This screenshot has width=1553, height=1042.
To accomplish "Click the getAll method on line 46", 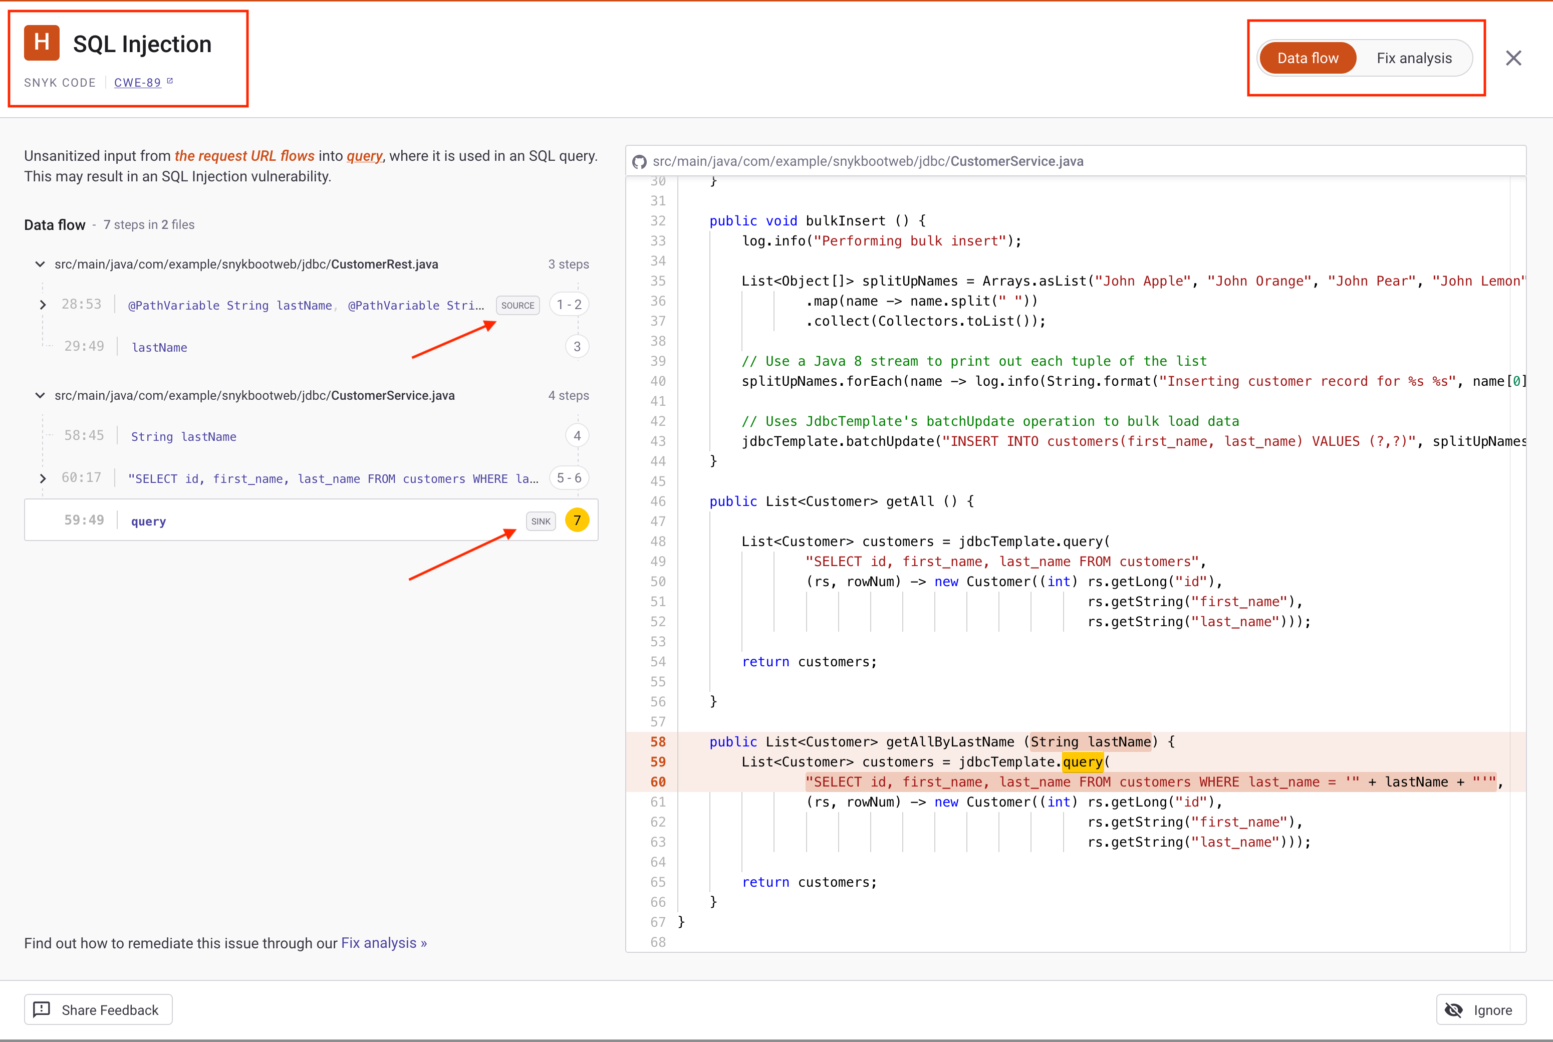I will [910, 501].
